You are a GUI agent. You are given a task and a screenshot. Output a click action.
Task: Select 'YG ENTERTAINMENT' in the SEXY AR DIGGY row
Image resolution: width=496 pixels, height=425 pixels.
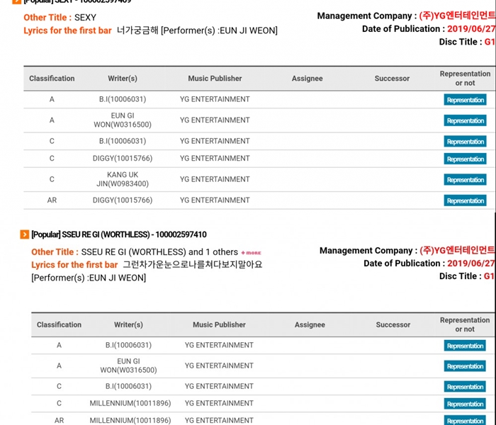[x=215, y=200]
